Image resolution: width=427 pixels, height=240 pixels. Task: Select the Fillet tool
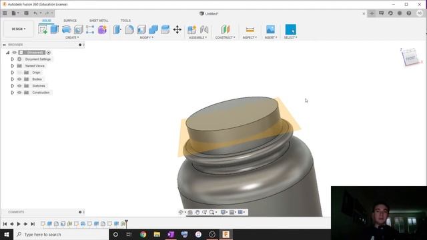tap(129, 29)
